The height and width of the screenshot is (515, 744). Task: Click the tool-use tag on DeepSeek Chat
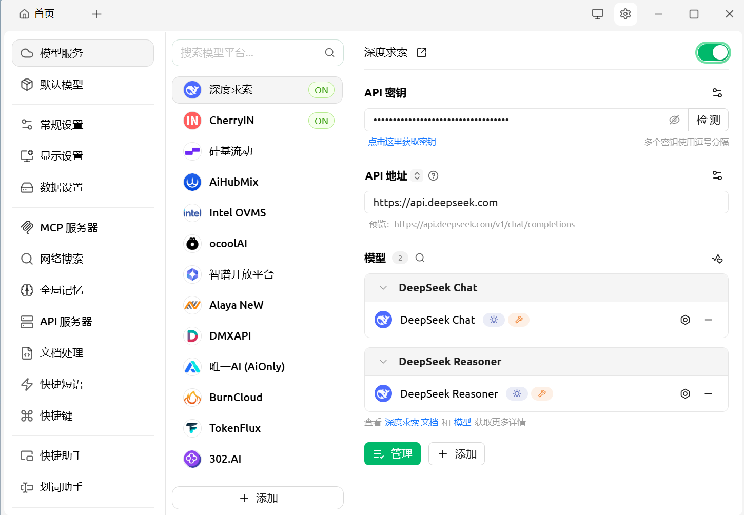(x=519, y=320)
